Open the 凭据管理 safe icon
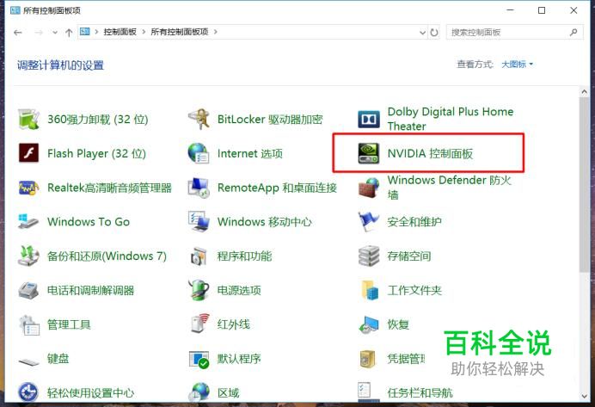The height and width of the screenshot is (407, 595). (368, 359)
